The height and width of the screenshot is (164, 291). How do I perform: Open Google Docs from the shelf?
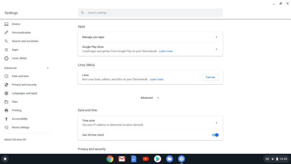point(134,159)
